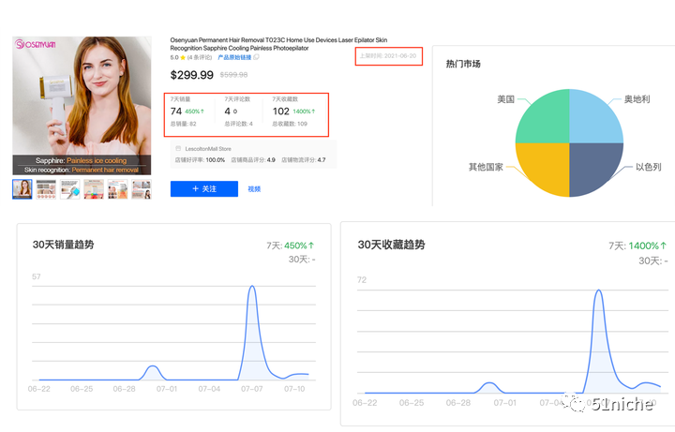Click the peak of the sales trend line at 07-07
Screen dimensions: 675x432
(x=252, y=286)
